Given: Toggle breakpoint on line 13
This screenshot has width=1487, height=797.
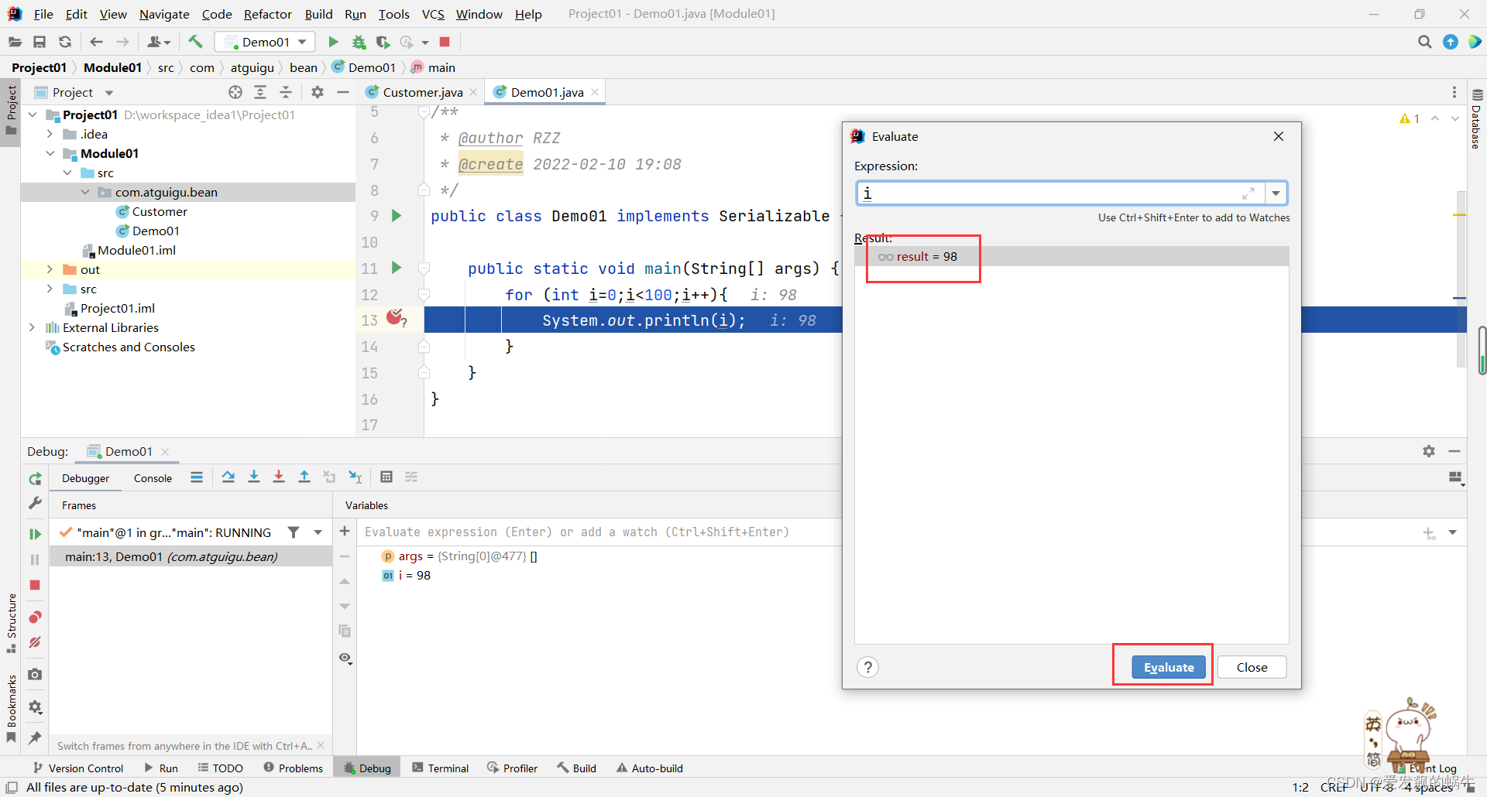Looking at the screenshot, I should coord(396,317).
